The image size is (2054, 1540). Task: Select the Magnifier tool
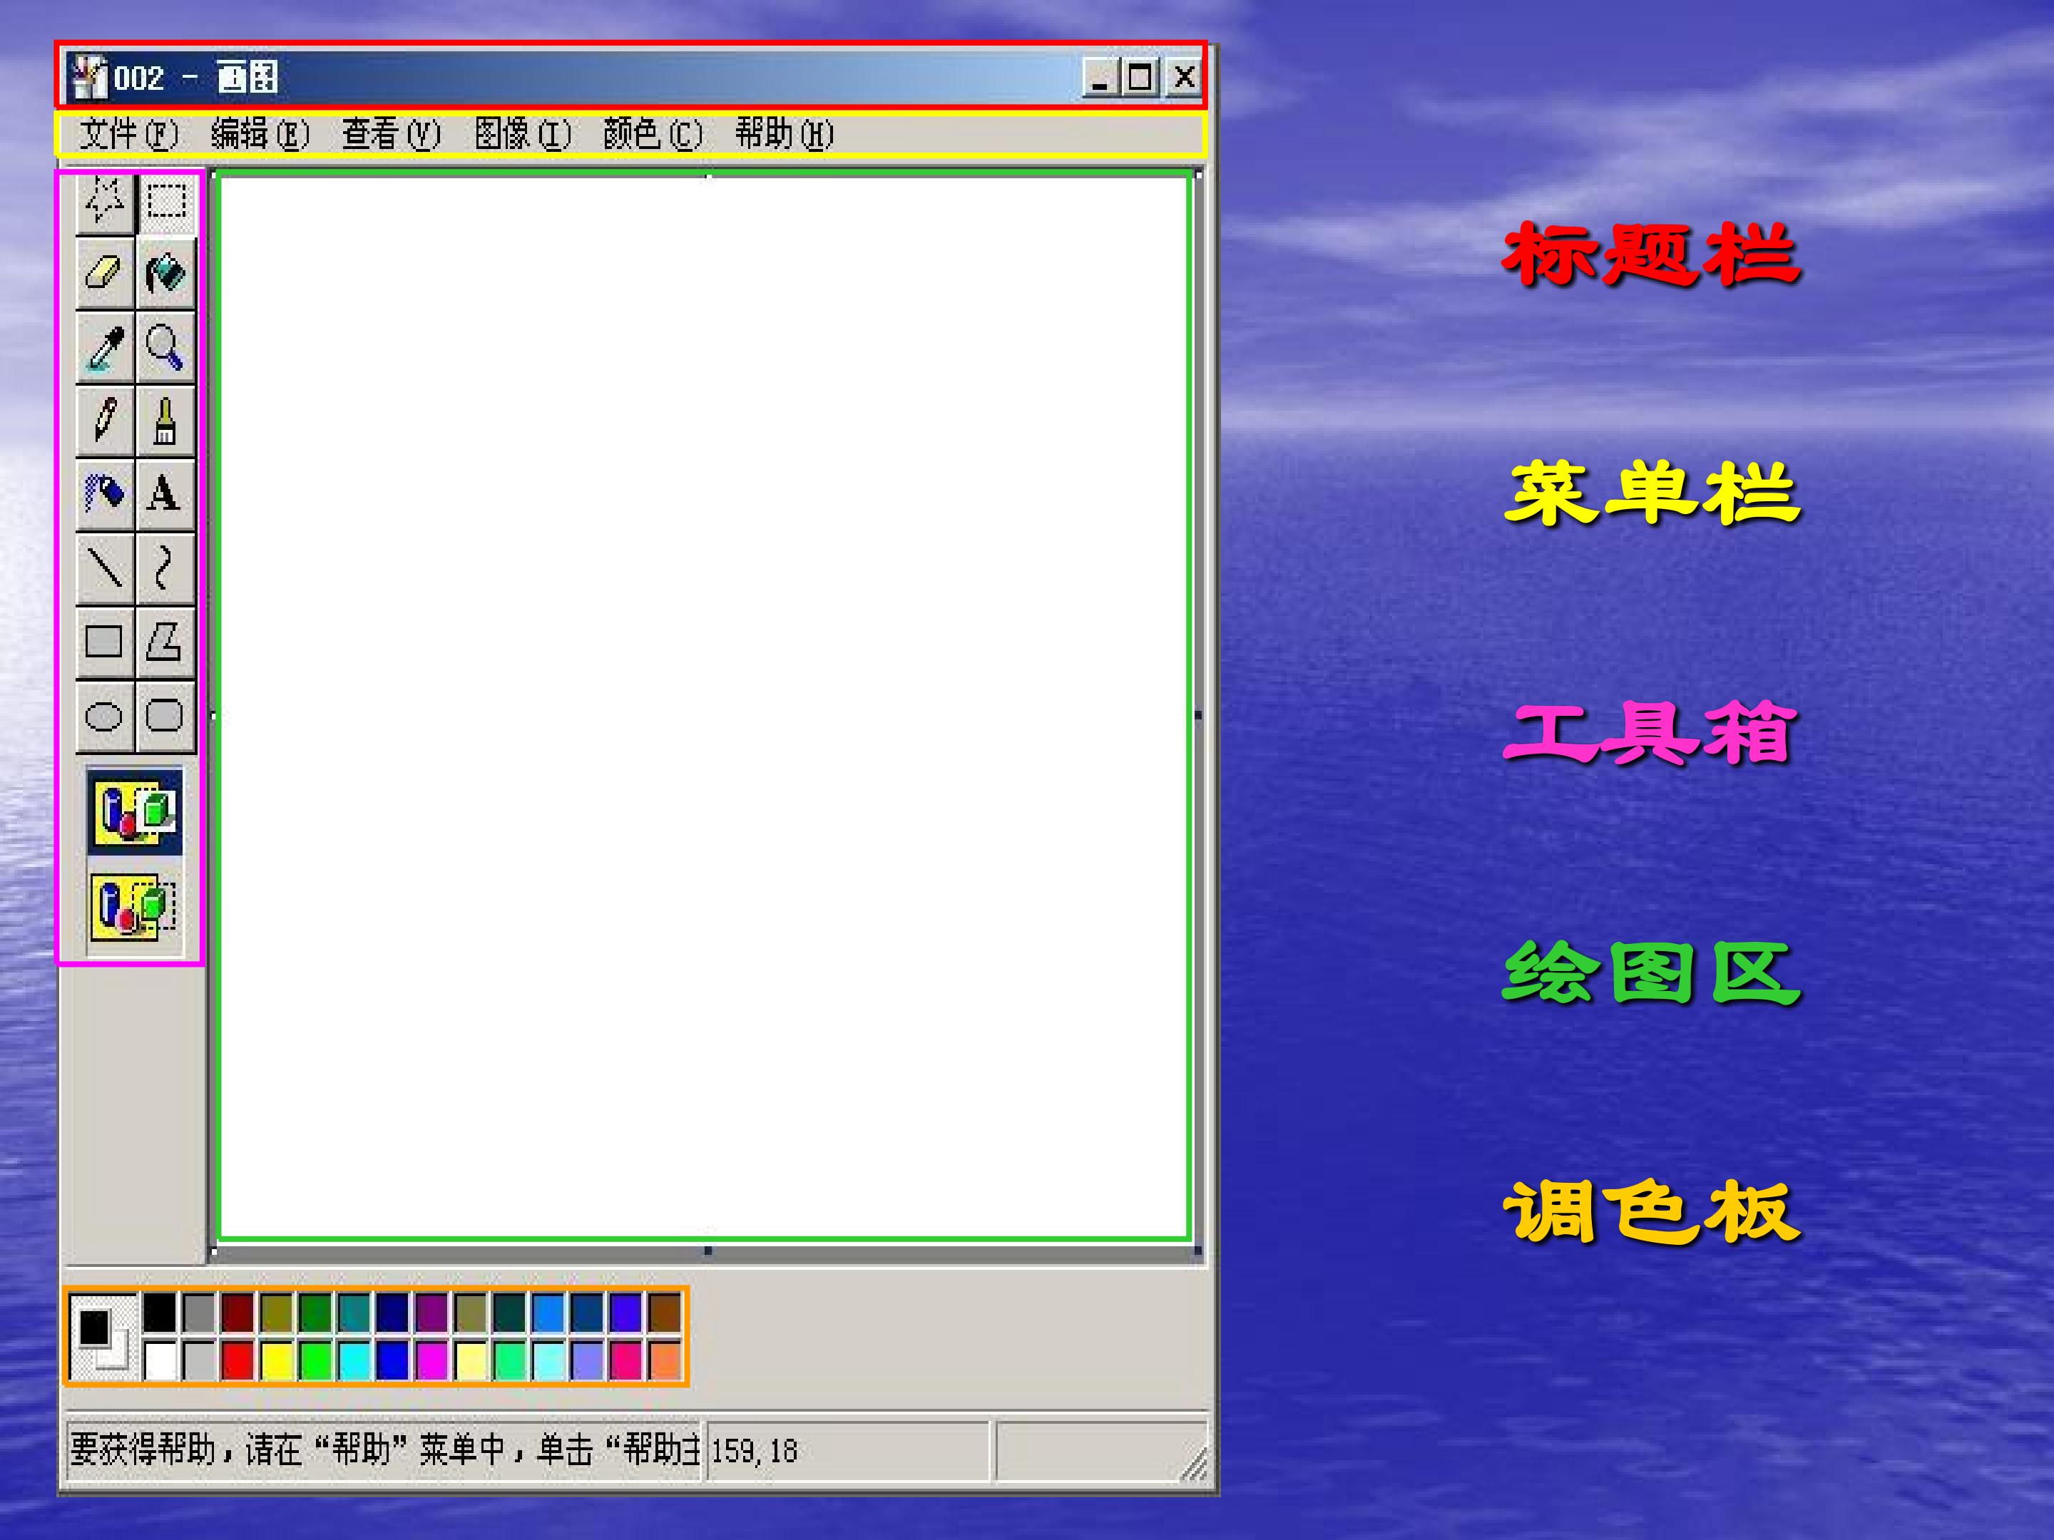(166, 347)
